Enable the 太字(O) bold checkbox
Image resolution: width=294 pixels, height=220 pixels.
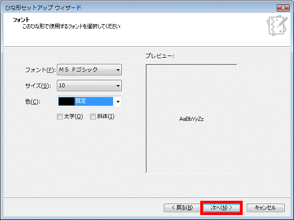pyautogui.click(x=60, y=117)
